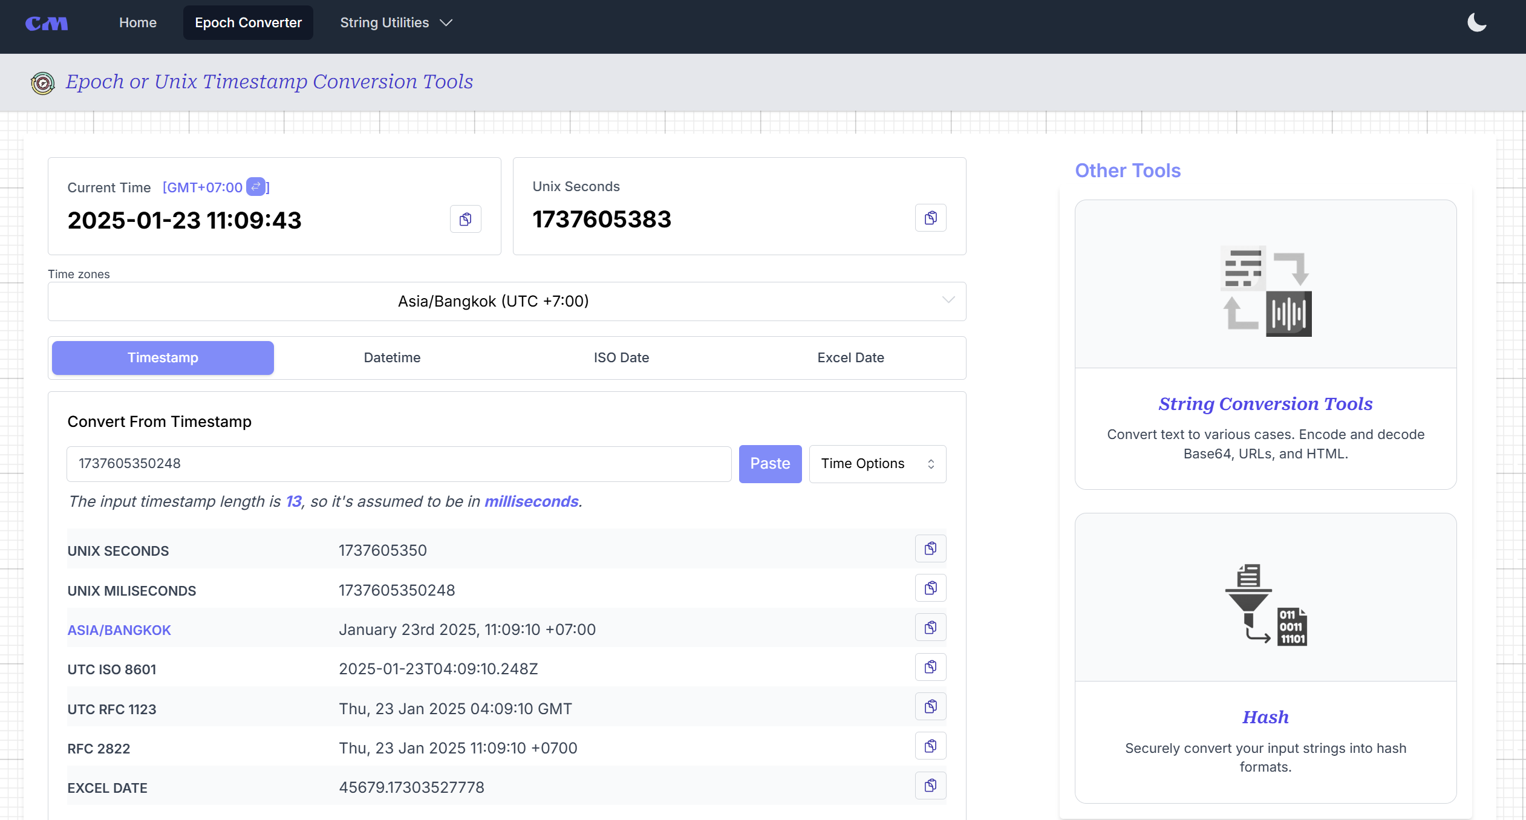Copy the RFC 2822 result

[930, 746]
